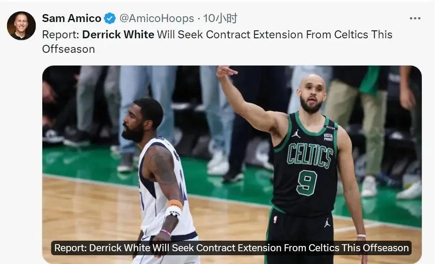Click the Vista Print patch on the jersey
The width and height of the screenshot is (435, 264).
(328, 137)
